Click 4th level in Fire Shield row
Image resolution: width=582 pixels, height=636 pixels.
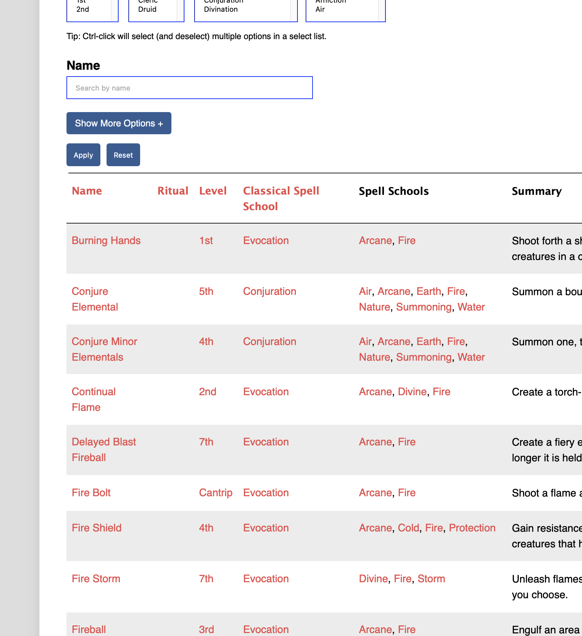(206, 528)
